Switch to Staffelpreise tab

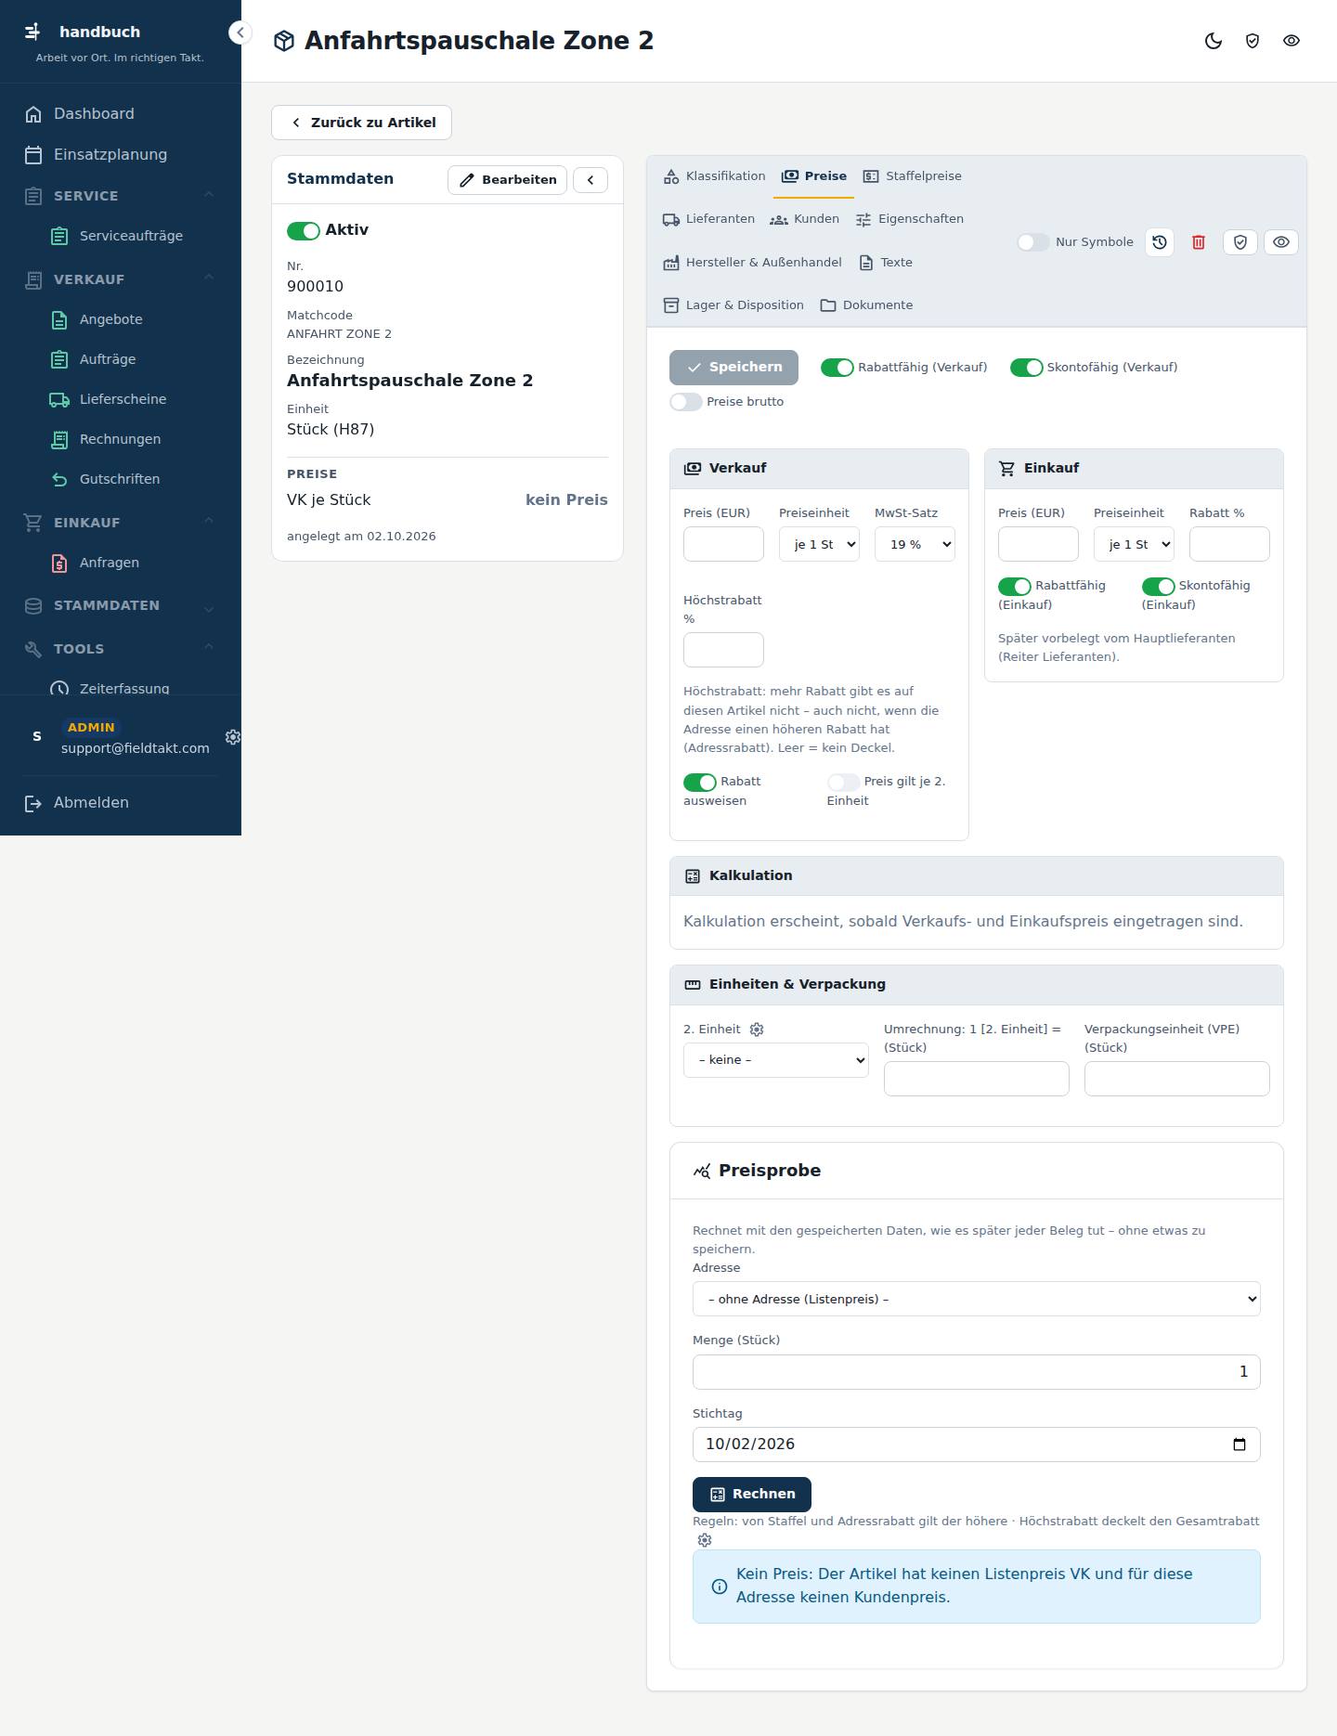tap(913, 176)
